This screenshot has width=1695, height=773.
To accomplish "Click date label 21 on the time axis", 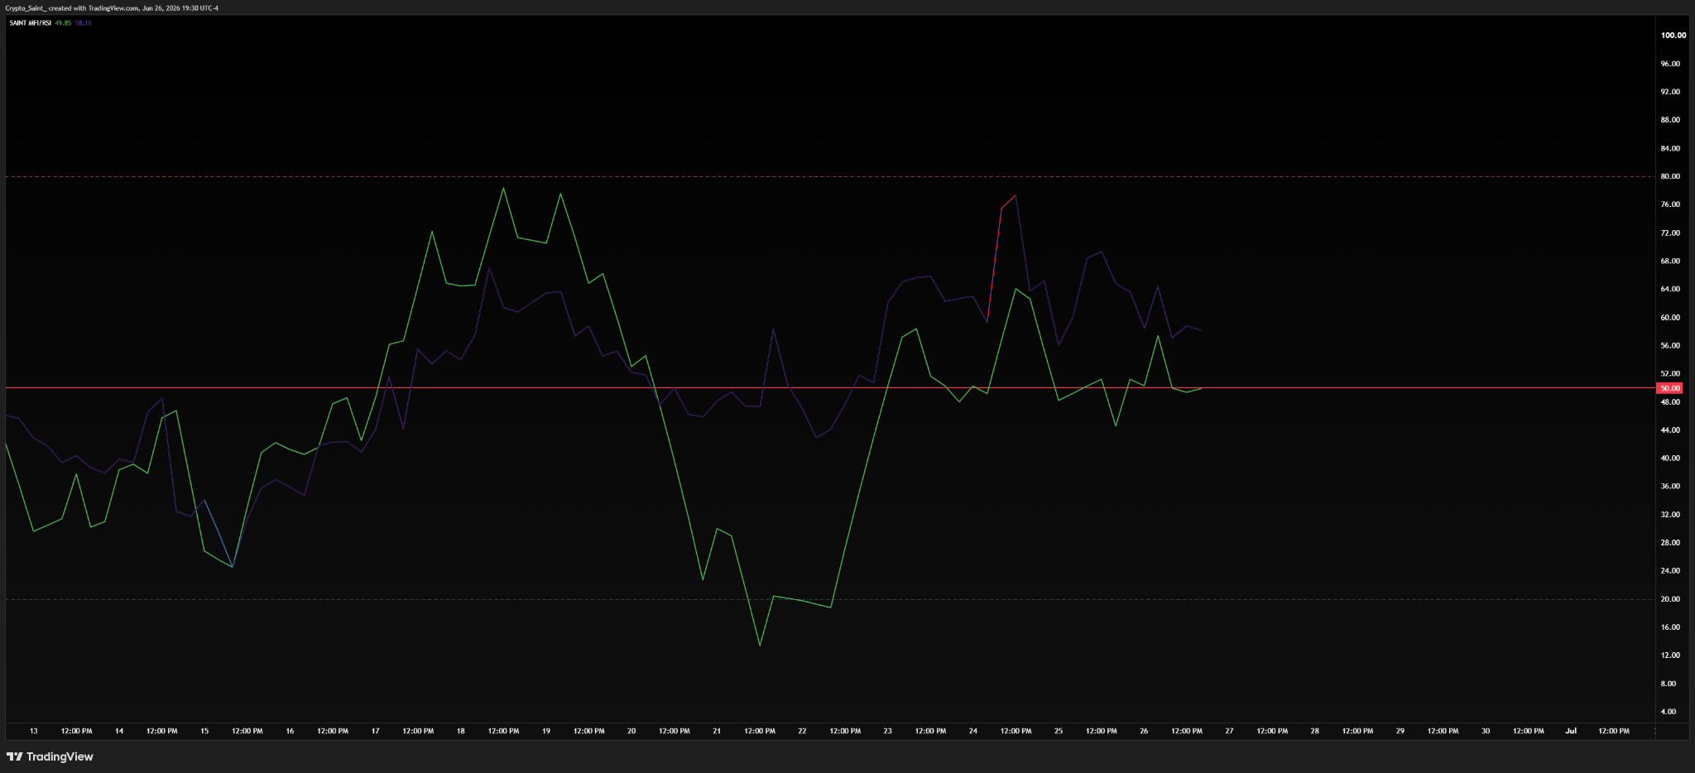I will pyautogui.click(x=717, y=732).
